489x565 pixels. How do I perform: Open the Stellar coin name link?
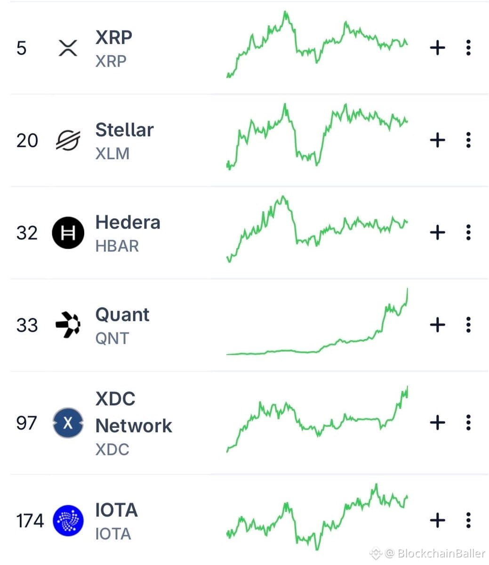point(124,129)
